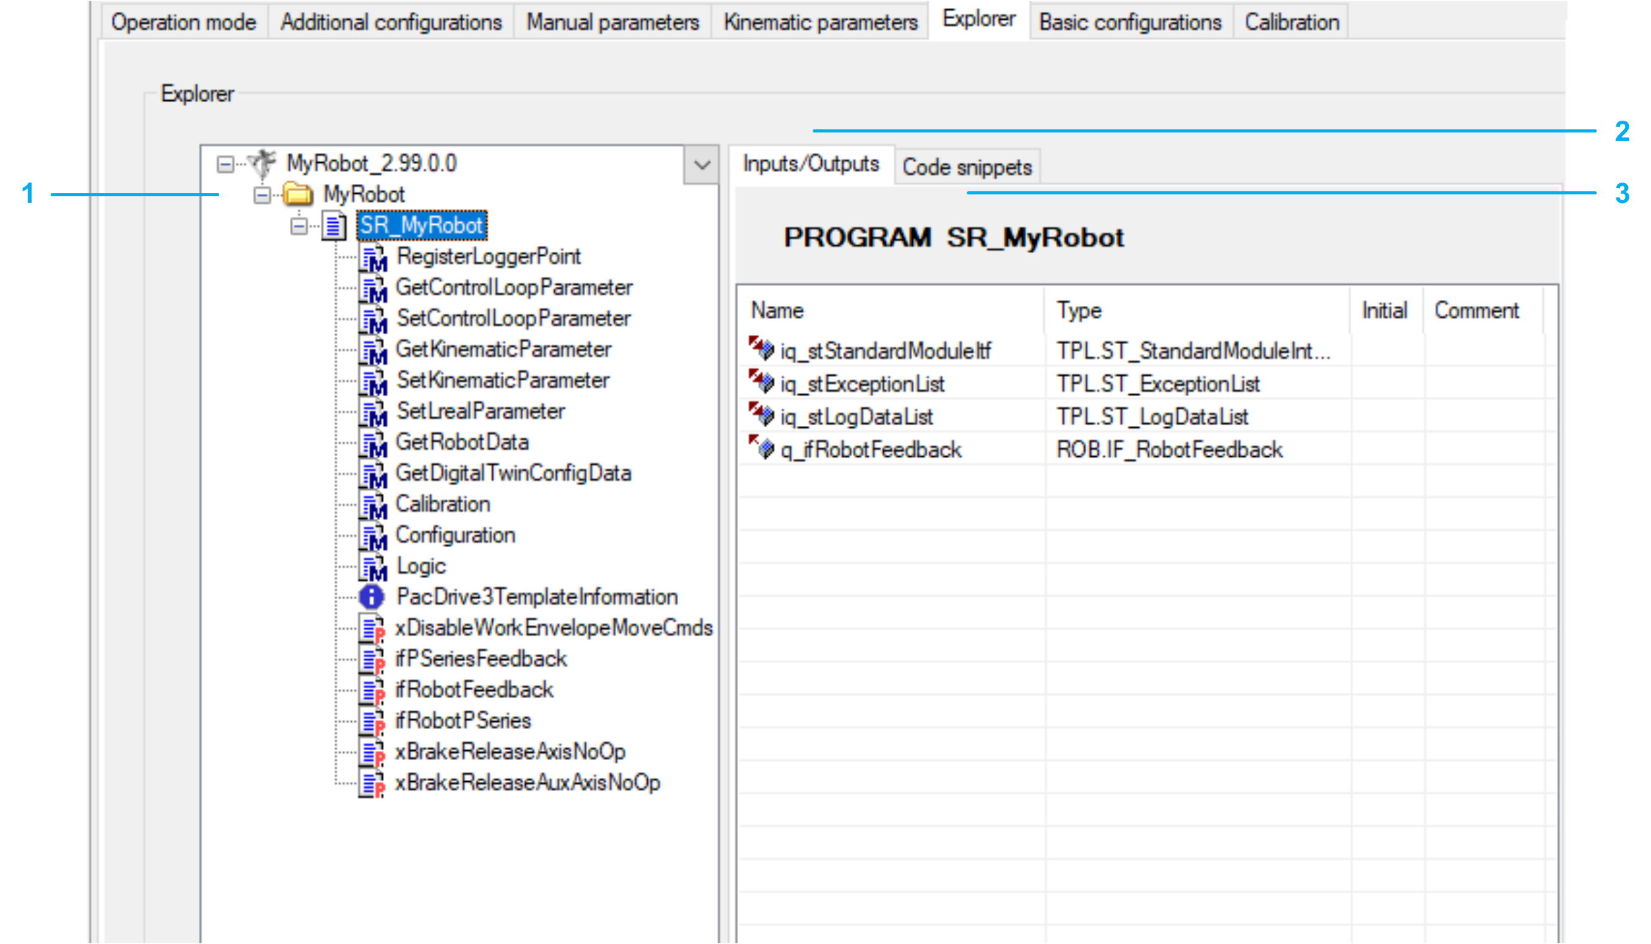The height and width of the screenshot is (944, 1651).
Task: Open the Kinematic parameters tab
Action: 821,22
